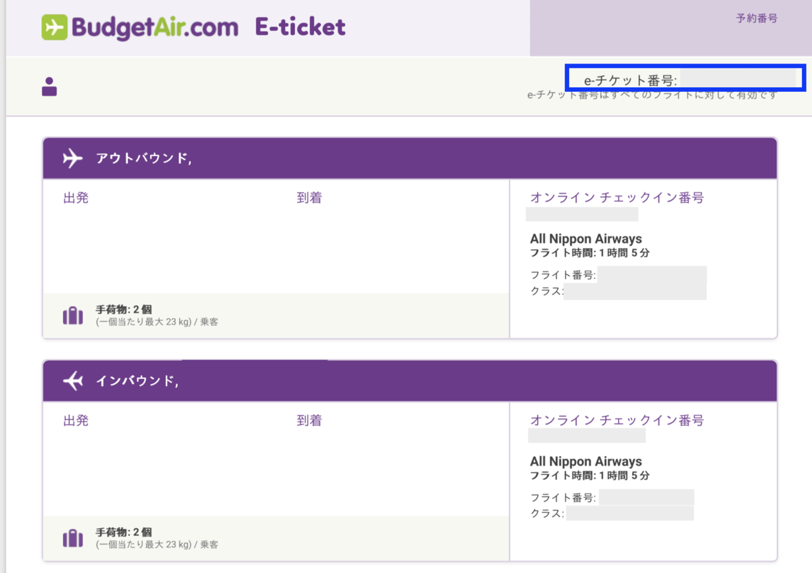Click 出発 label in outbound section
The width and height of the screenshot is (812, 573).
(x=76, y=198)
